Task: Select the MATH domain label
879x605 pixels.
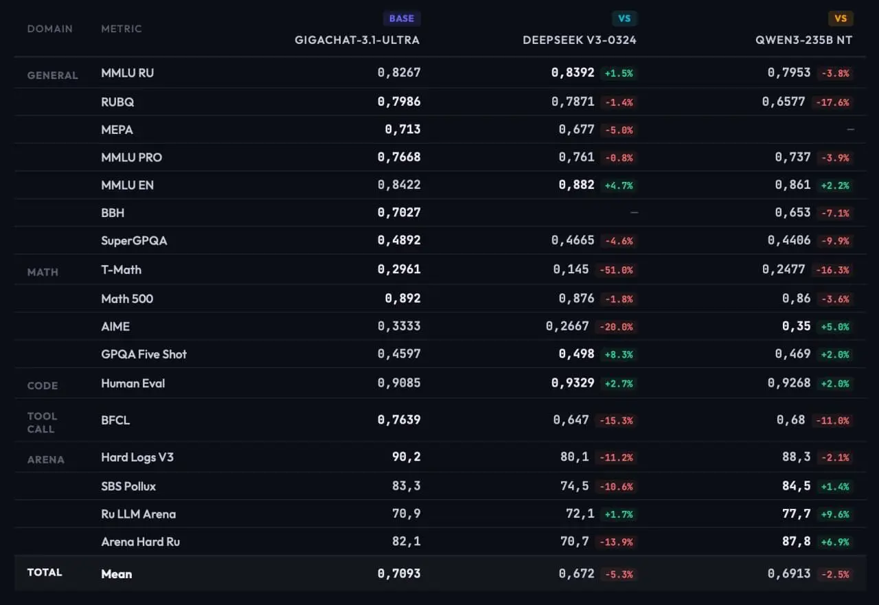Action: tap(43, 273)
